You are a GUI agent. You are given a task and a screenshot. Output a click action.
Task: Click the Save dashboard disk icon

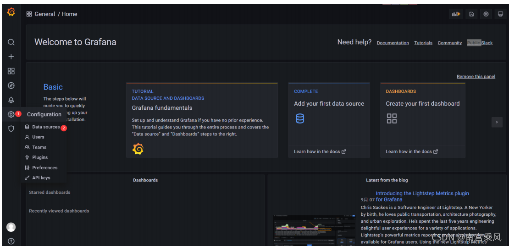(x=471, y=14)
